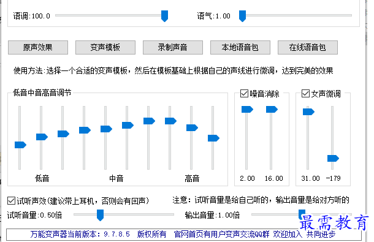This screenshot has width=374, height=242.
Task: Click the 版权所有 status text
Action: coord(151,235)
